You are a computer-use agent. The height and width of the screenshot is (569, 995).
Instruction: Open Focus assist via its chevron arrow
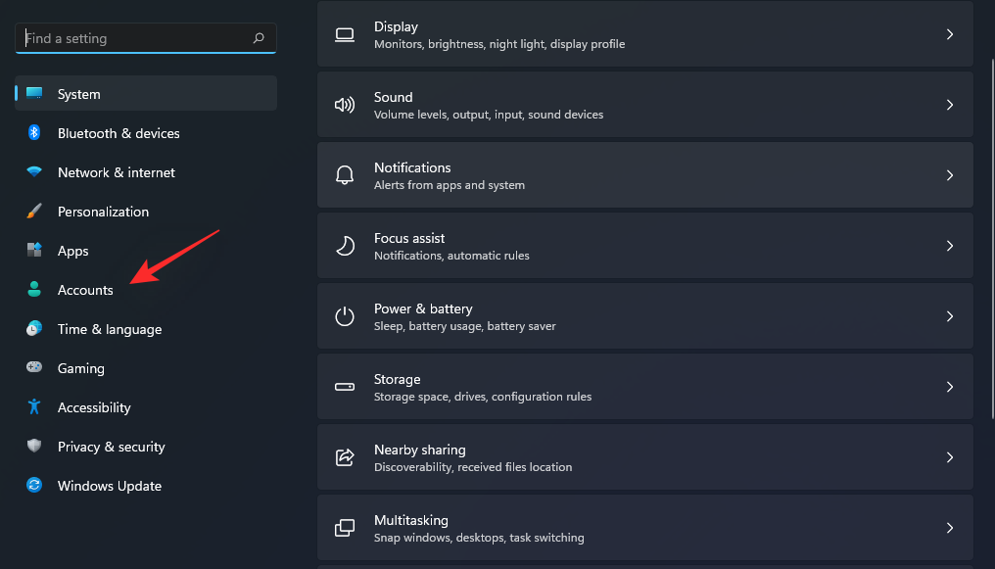coord(949,246)
